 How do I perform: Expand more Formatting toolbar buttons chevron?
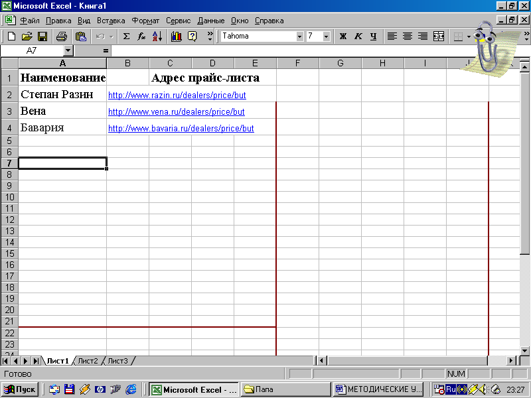(526, 36)
